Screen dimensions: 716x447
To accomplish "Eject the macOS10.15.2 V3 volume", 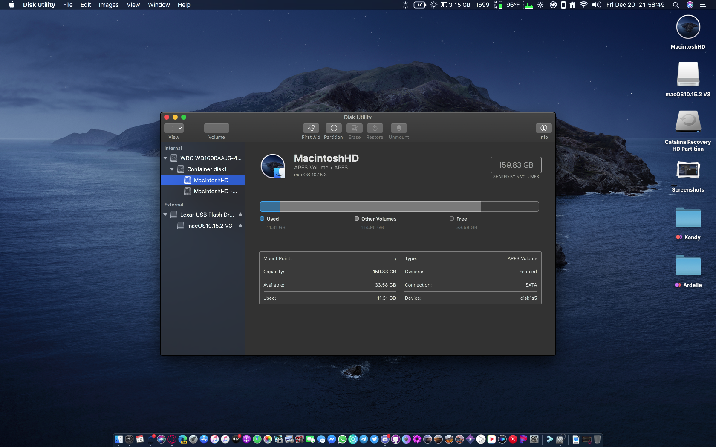I will tap(240, 226).
